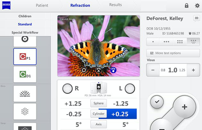Click the DOB 10/12/1955 text
This screenshot has height=130, width=202.
[x=158, y=29]
